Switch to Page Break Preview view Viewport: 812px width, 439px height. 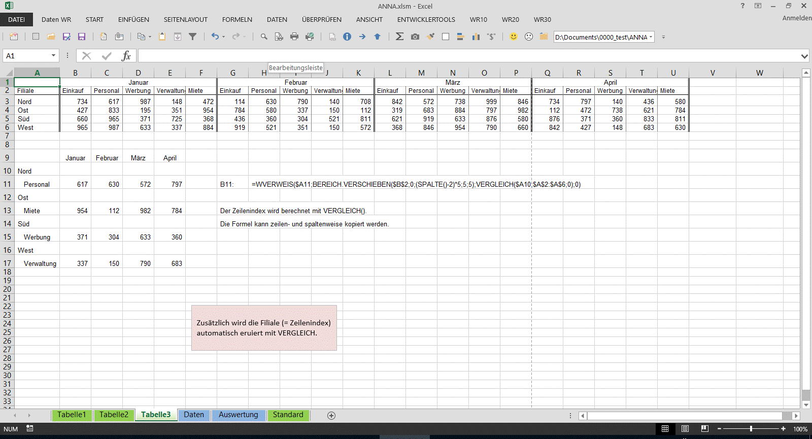point(704,429)
